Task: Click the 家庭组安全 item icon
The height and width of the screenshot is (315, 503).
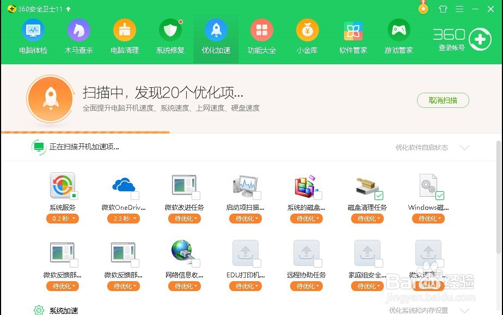Action: pyautogui.click(x=367, y=253)
